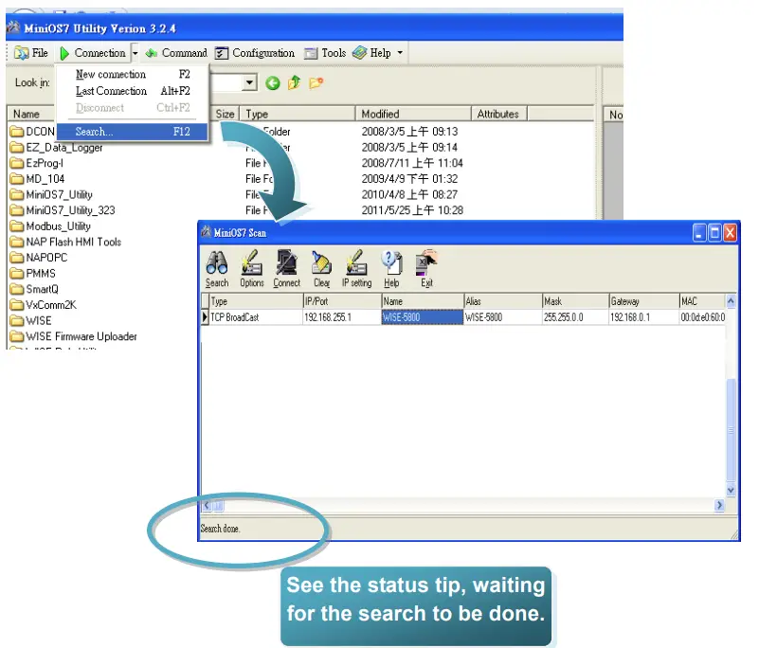This screenshot has height=648, width=759.
Task: Click the WISE-5800 Alias cell
Action: [x=503, y=317]
